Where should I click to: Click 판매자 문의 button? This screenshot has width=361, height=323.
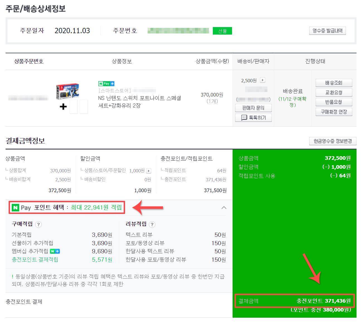tap(253, 108)
